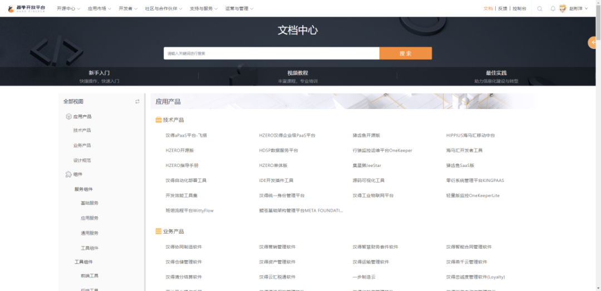Screen dimensions: 601x291
Task: Click the stack icon next to 业务产品 heading
Action: (x=158, y=231)
